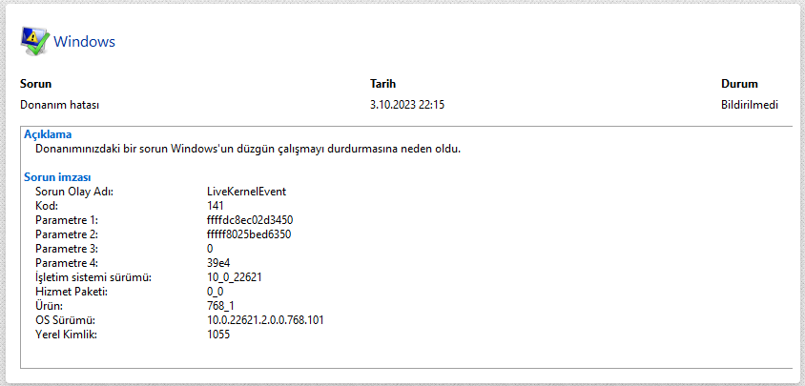The image size is (805, 386).
Task: Click the OS Sürümü label
Action: coord(66,320)
